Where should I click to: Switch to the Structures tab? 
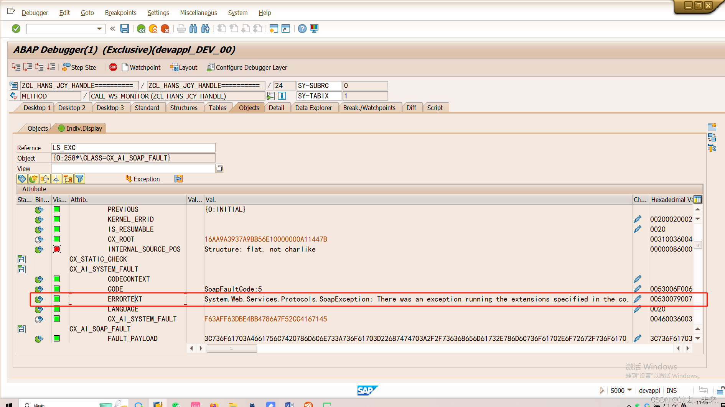(x=184, y=108)
